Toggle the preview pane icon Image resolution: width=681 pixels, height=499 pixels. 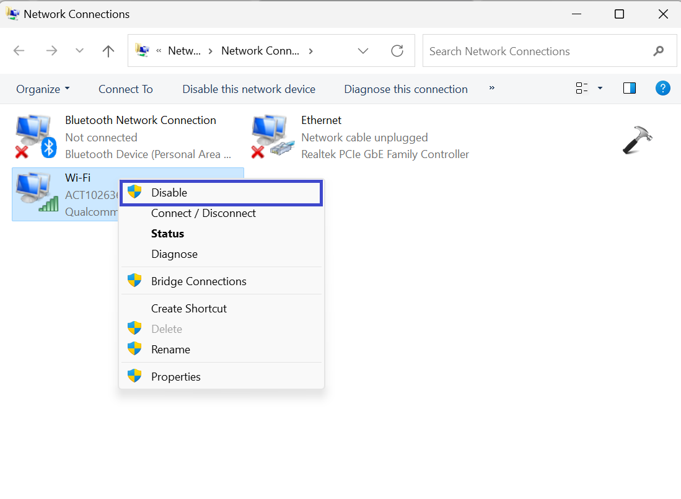click(x=630, y=89)
